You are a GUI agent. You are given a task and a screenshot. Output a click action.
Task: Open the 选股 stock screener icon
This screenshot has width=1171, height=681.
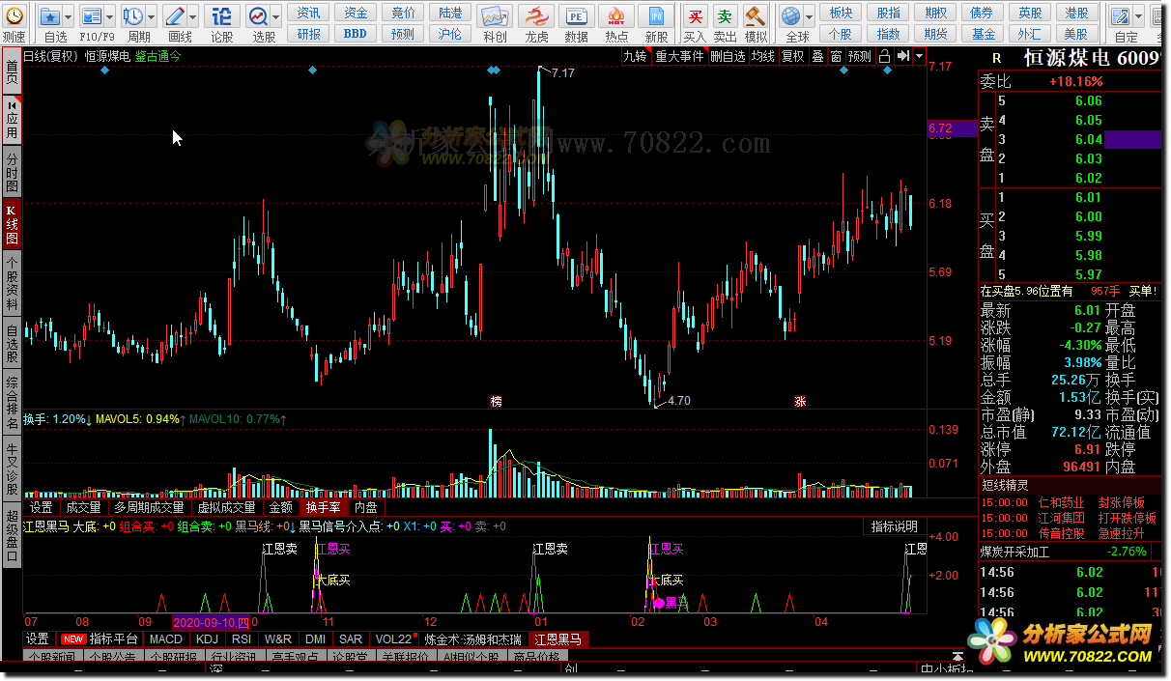click(258, 16)
